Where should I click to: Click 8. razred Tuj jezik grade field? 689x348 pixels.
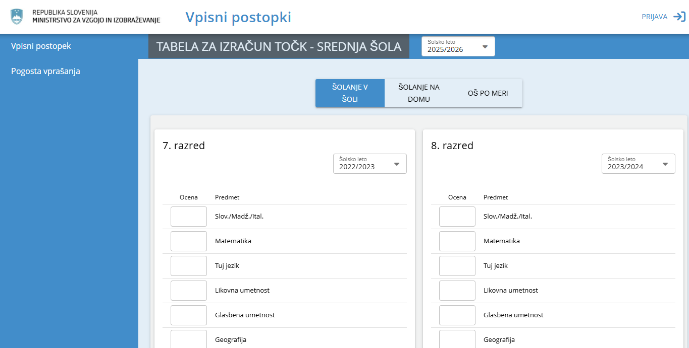click(457, 266)
